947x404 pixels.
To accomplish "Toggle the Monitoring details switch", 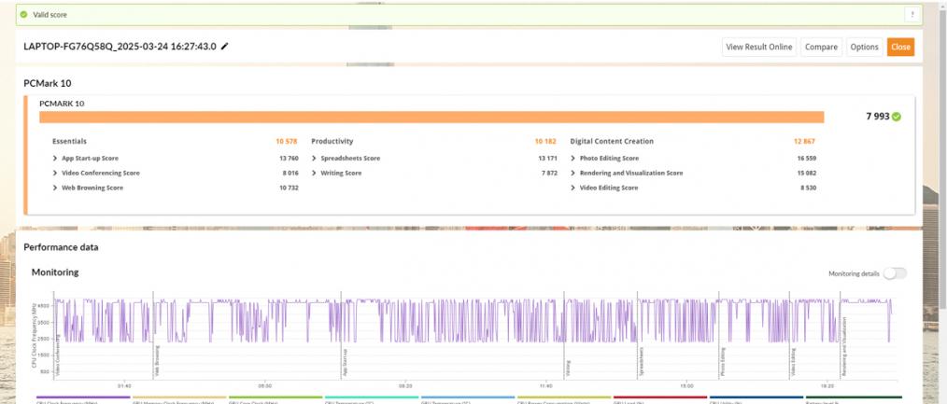I will click(x=895, y=273).
